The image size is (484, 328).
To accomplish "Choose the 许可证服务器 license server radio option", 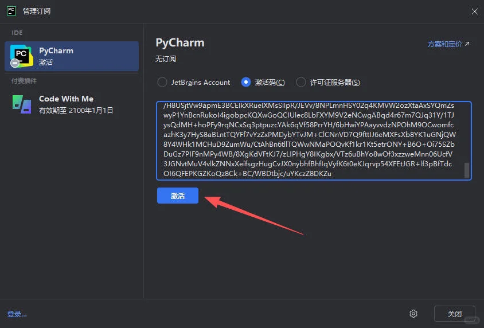I will tap(328, 83).
